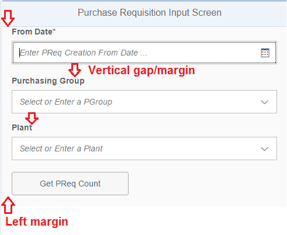Click red up arrow above Left margin text

tap(8, 205)
